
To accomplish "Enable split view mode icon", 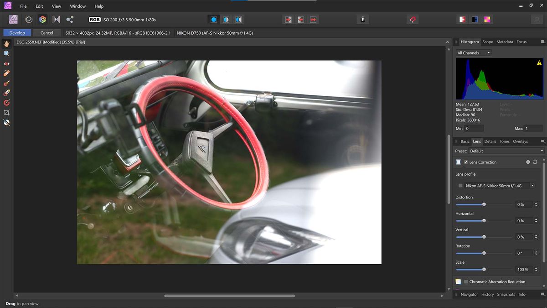I will point(226,20).
